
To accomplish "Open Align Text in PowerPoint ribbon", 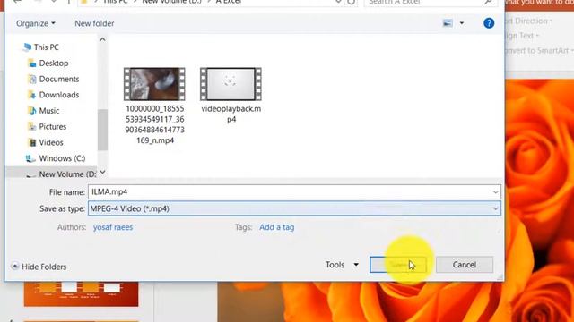I will coord(522,36).
